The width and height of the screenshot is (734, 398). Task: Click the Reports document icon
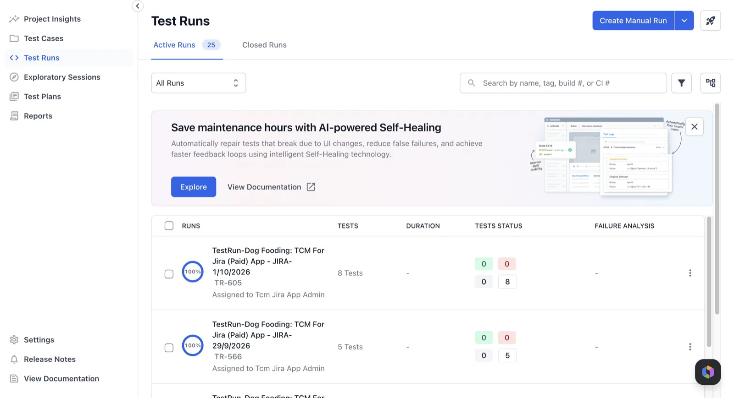click(14, 116)
